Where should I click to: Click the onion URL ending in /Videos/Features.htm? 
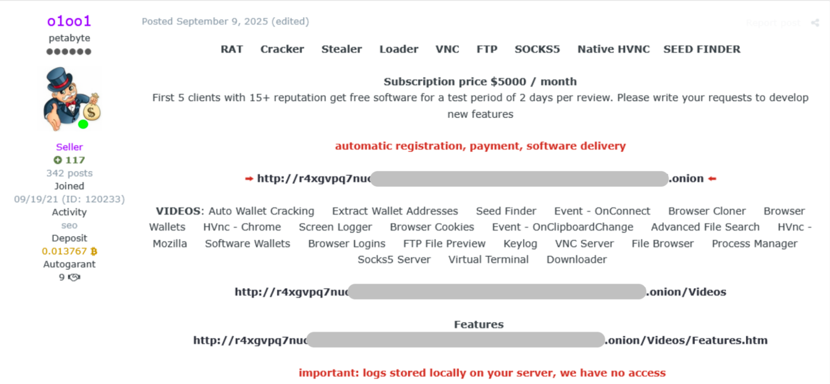click(480, 340)
